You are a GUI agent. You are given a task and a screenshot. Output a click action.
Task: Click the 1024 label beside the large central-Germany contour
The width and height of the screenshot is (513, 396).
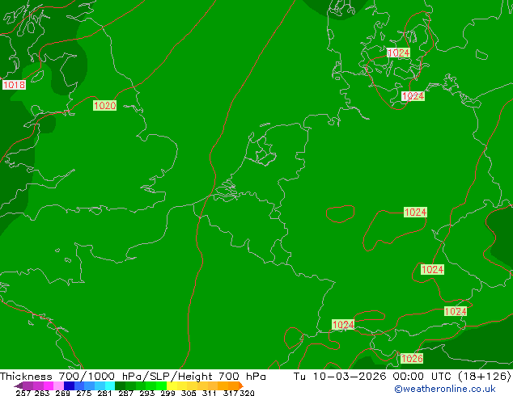[x=416, y=212]
